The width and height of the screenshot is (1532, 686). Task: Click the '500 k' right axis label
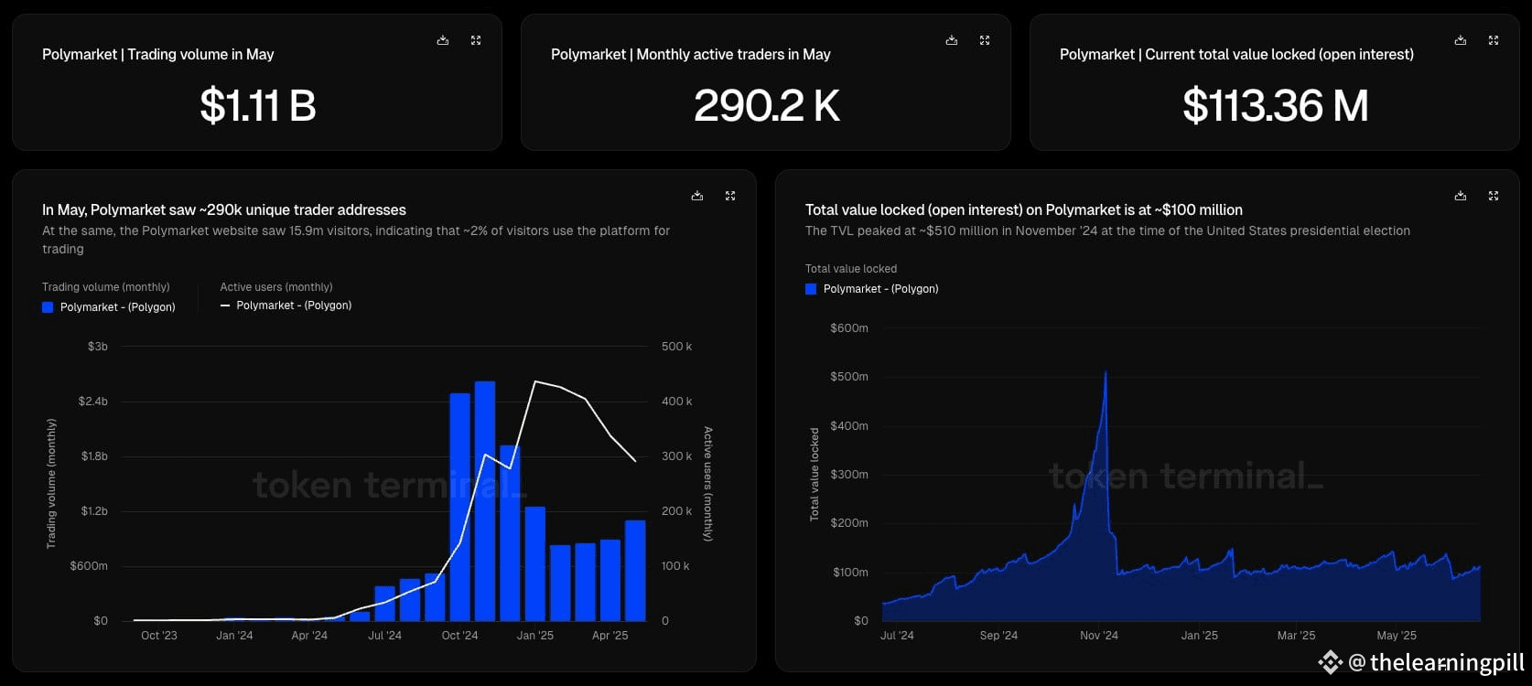(676, 347)
